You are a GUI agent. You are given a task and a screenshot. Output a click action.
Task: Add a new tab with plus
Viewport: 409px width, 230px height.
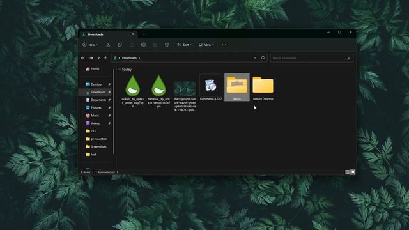(x=144, y=34)
